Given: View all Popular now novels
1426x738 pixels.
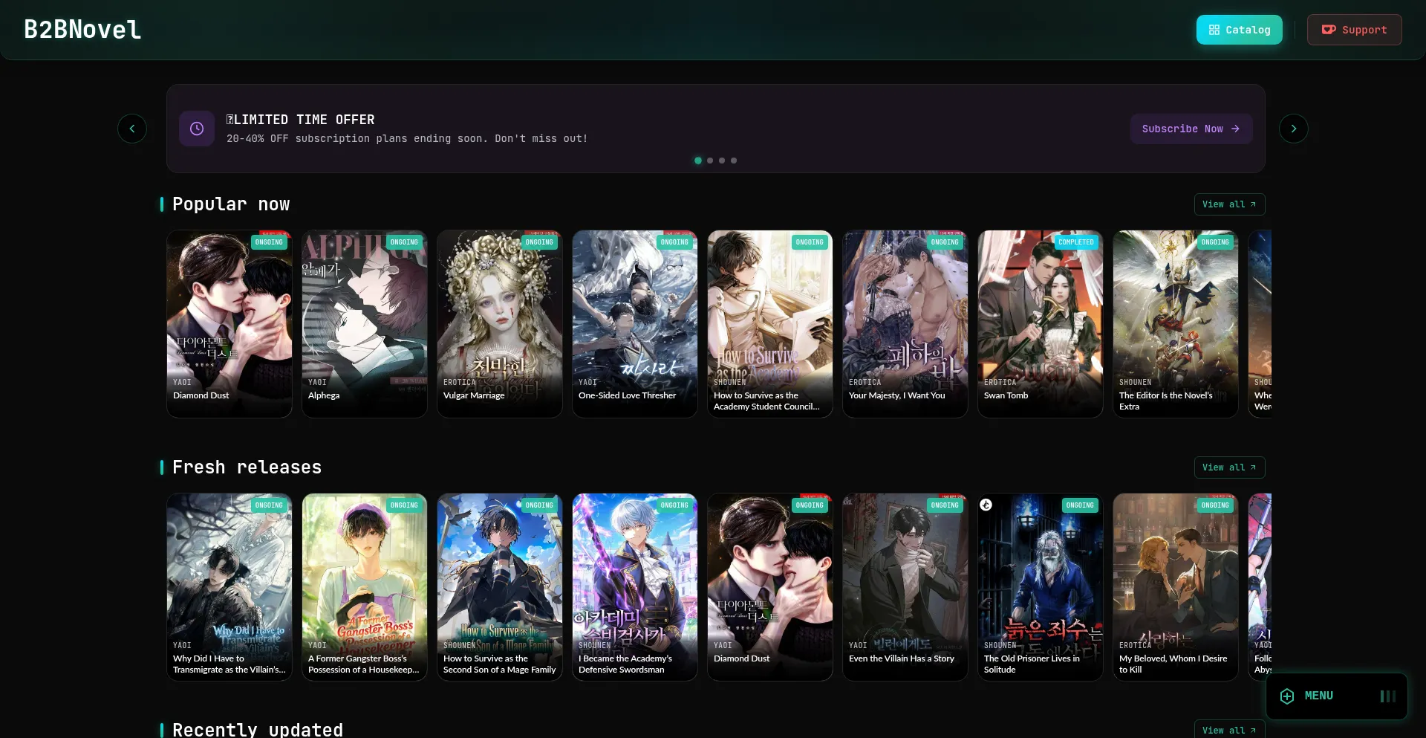Looking at the screenshot, I should [1228, 204].
